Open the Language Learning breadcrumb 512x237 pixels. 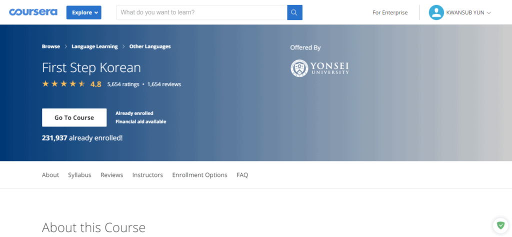point(94,46)
